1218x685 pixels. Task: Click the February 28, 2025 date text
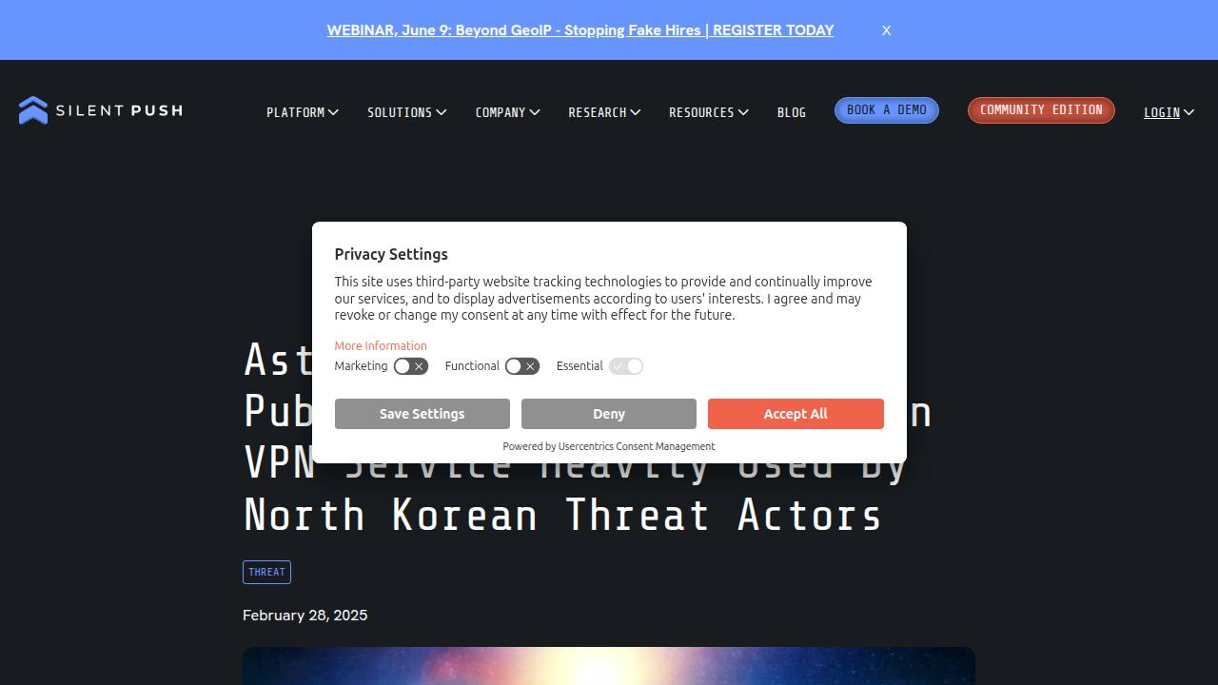305,616
